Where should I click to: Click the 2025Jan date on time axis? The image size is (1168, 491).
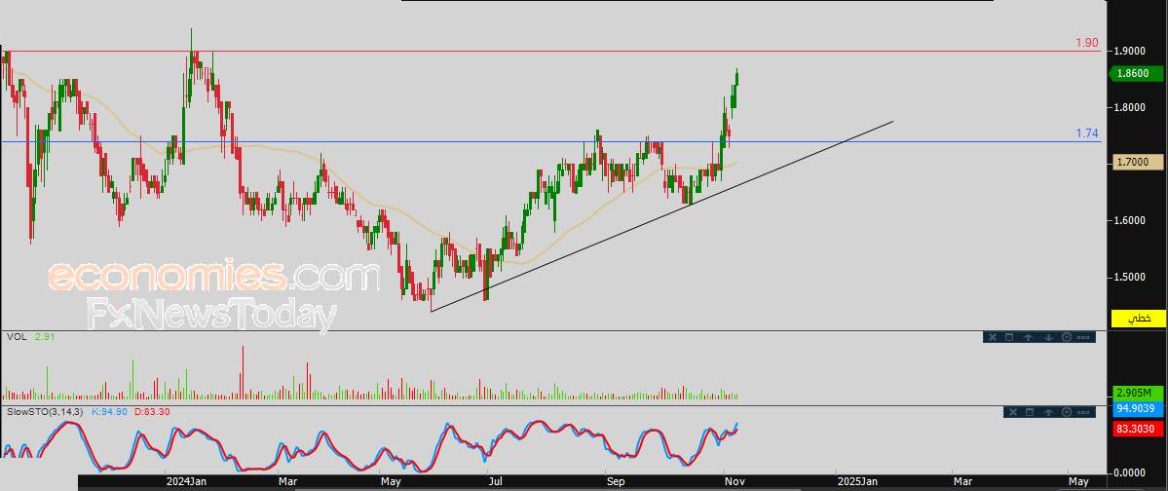pos(856,482)
